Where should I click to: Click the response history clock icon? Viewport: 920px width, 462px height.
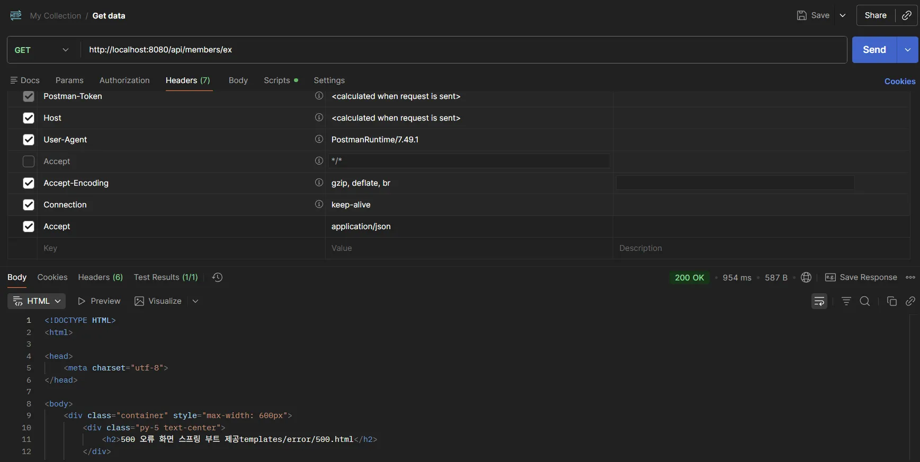(x=217, y=277)
